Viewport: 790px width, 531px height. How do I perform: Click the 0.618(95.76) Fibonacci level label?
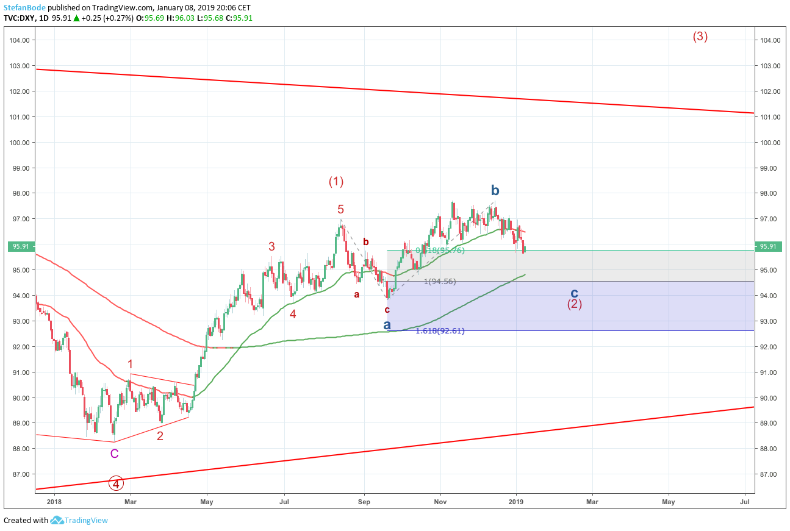440,251
